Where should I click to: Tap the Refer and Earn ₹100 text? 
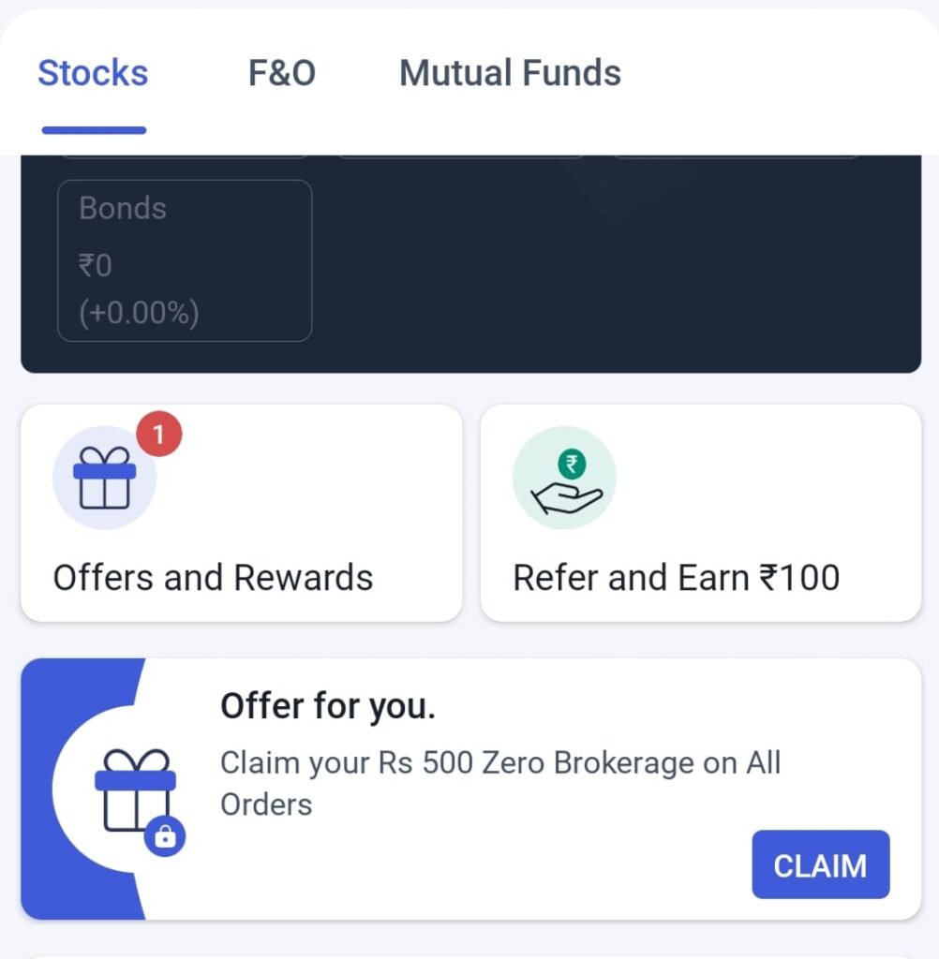click(x=676, y=578)
